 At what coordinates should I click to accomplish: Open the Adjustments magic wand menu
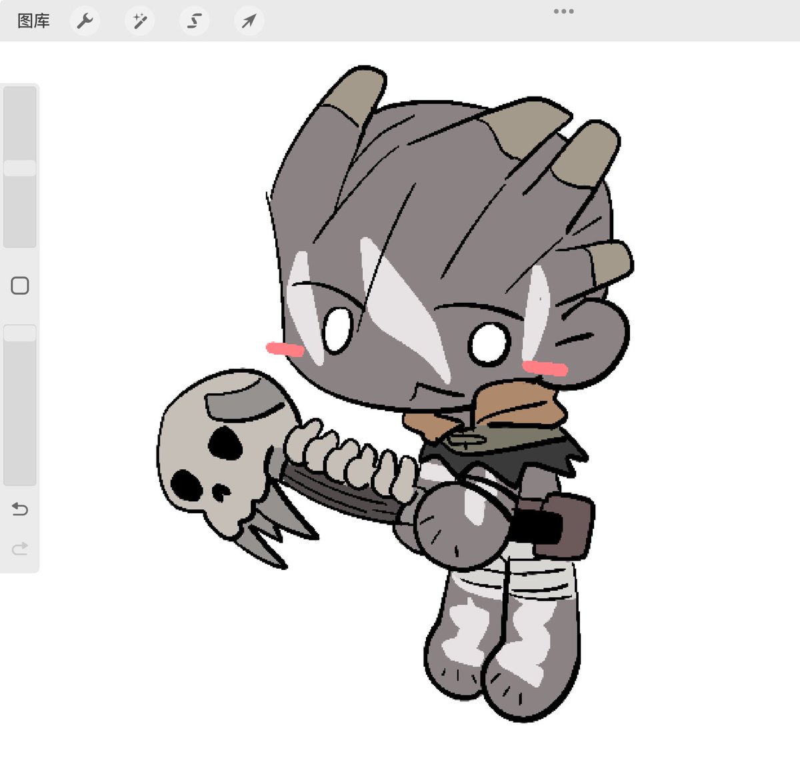coord(140,21)
